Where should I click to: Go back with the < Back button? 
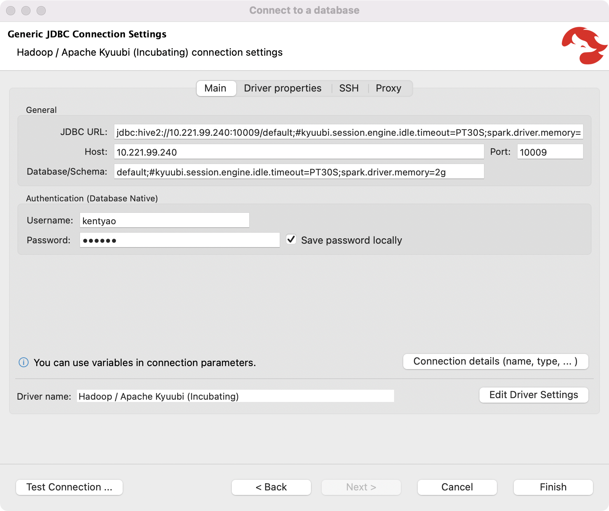(x=271, y=487)
